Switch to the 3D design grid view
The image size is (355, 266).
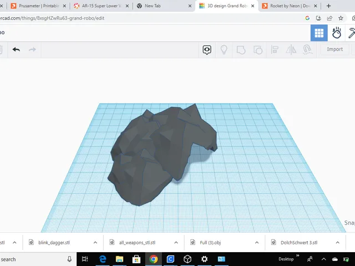tap(319, 33)
